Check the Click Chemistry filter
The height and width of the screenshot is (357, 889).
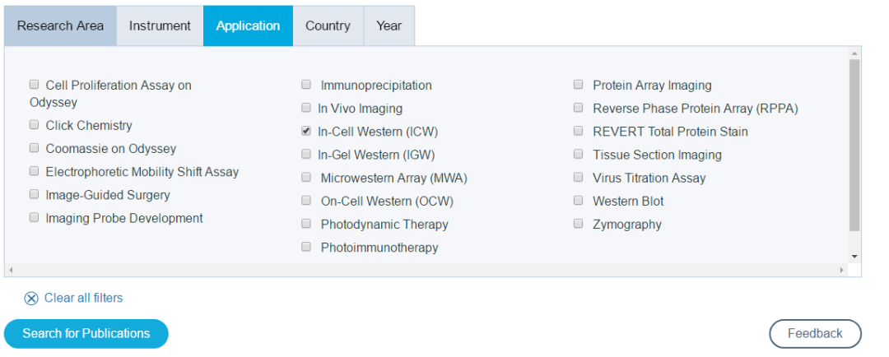pos(34,125)
